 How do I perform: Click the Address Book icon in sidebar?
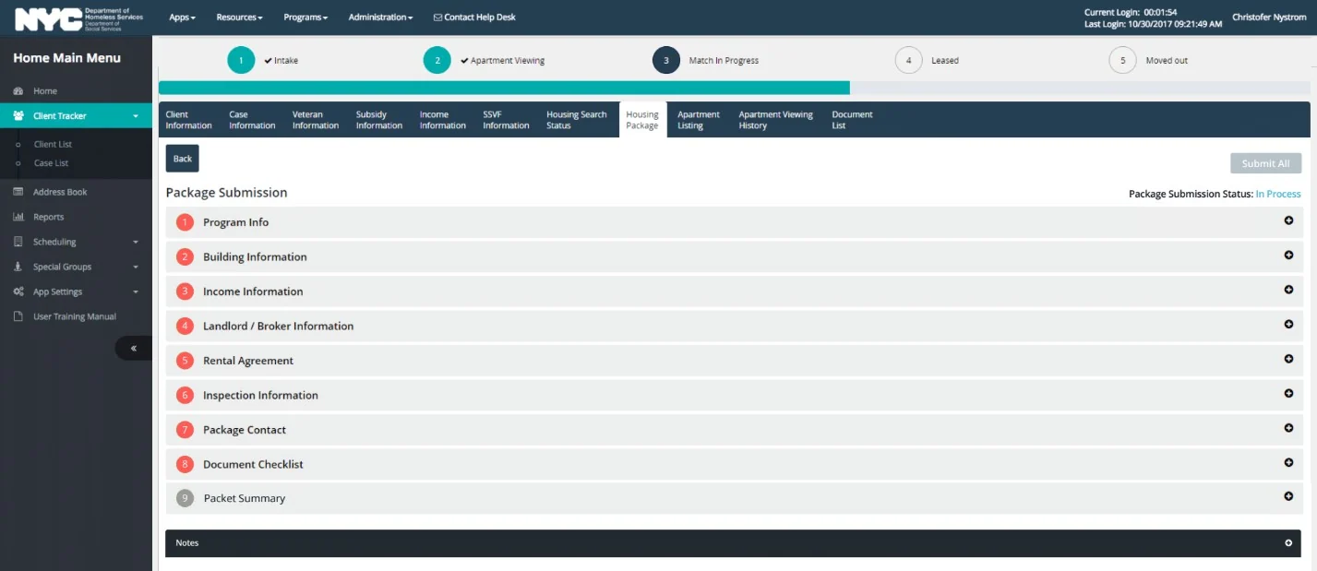click(x=18, y=192)
